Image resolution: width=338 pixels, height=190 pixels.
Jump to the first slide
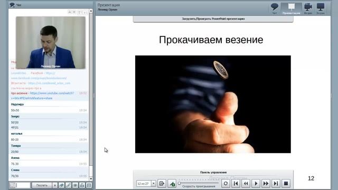pyautogui.click(x=236, y=184)
